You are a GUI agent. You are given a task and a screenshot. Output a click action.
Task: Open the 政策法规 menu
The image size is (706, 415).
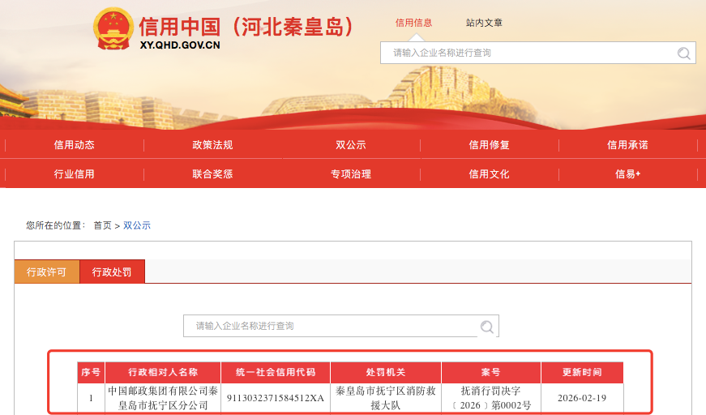[212, 145]
